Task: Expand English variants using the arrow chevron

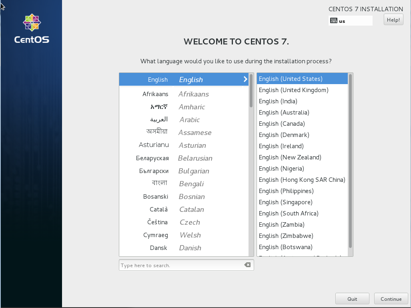Action: click(245, 79)
